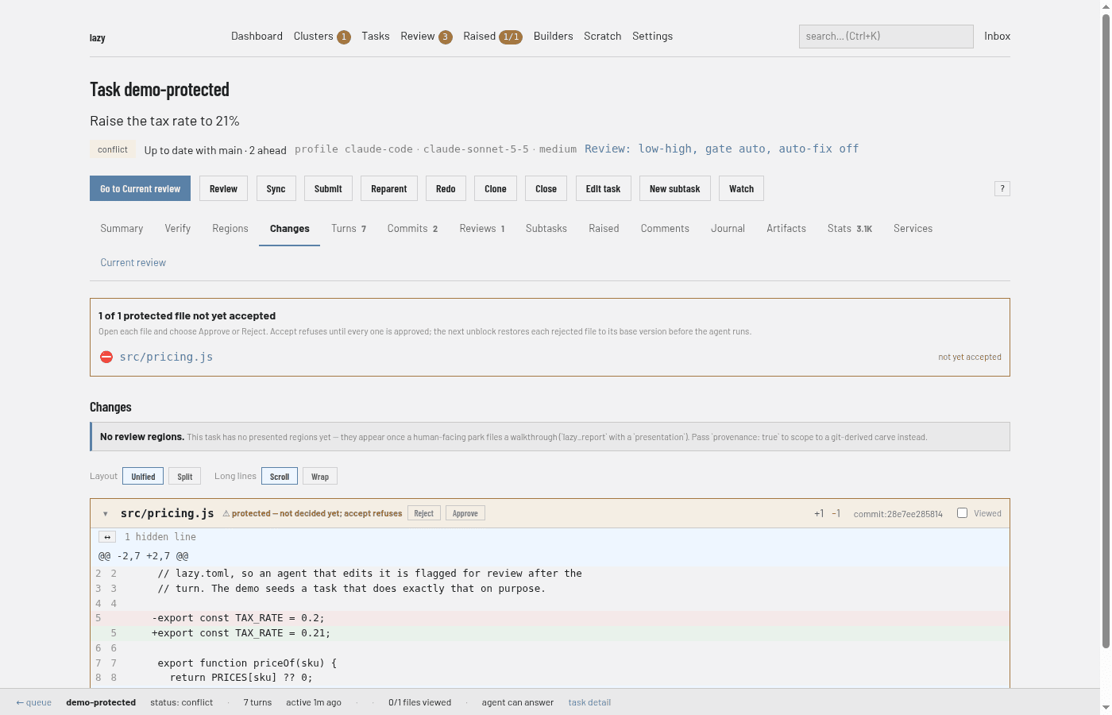Switch to the Reviews tab
The height and width of the screenshot is (715, 1112).
click(x=482, y=229)
